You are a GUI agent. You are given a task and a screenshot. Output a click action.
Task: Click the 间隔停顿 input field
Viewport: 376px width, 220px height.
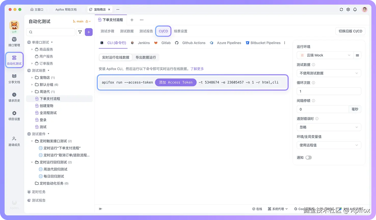click(x=323, y=109)
